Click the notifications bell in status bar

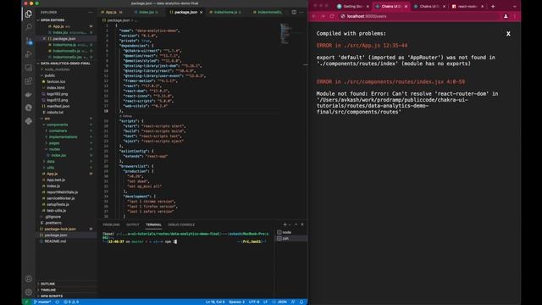coord(301,302)
